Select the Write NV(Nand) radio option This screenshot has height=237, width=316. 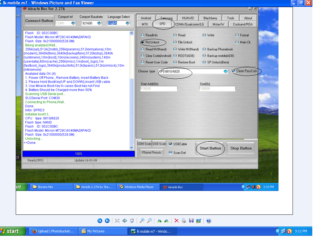pos(186,49)
